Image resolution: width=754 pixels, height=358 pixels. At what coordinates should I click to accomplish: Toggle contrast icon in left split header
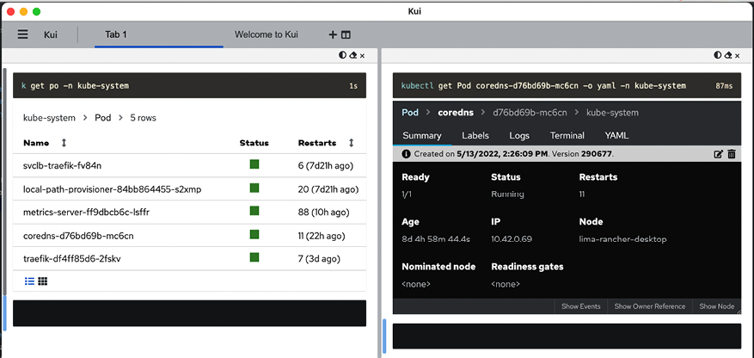pos(342,55)
